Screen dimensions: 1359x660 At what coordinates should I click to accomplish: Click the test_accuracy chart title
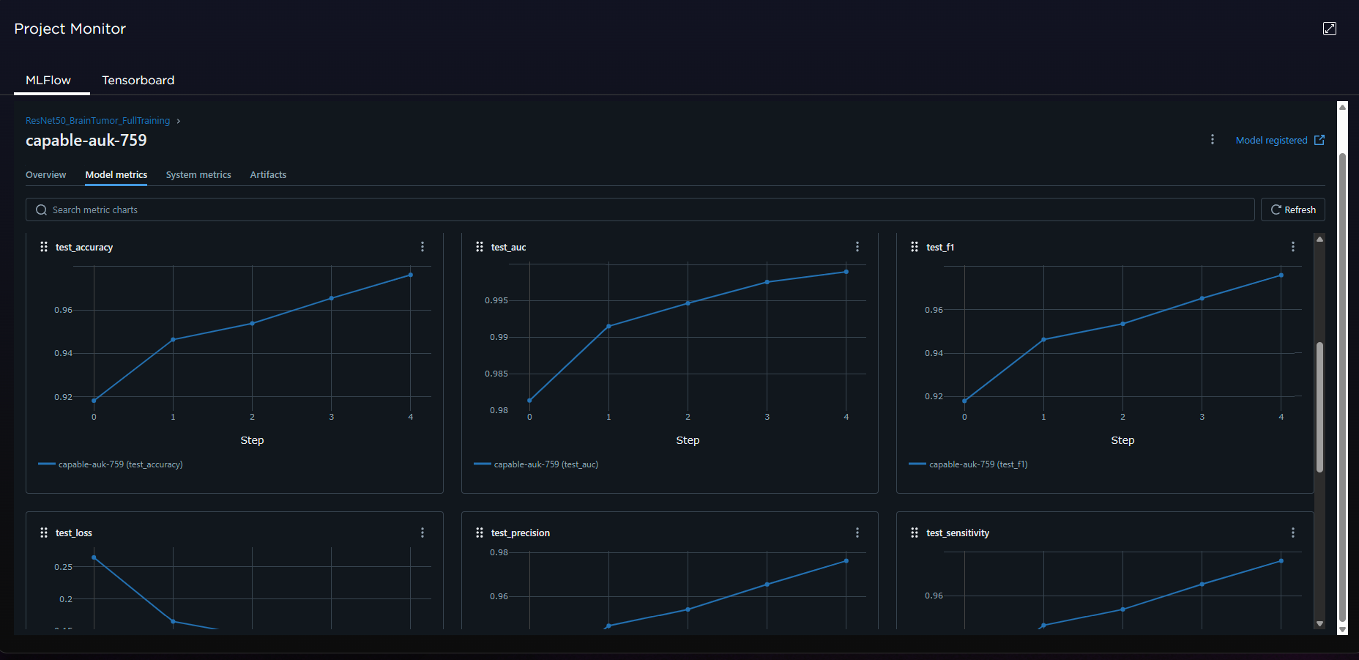pos(84,247)
